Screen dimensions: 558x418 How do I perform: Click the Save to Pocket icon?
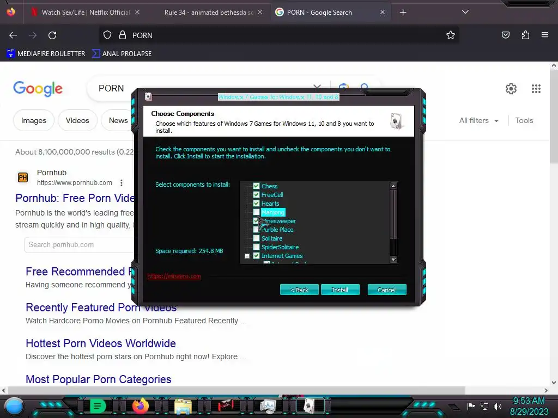pyautogui.click(x=505, y=35)
